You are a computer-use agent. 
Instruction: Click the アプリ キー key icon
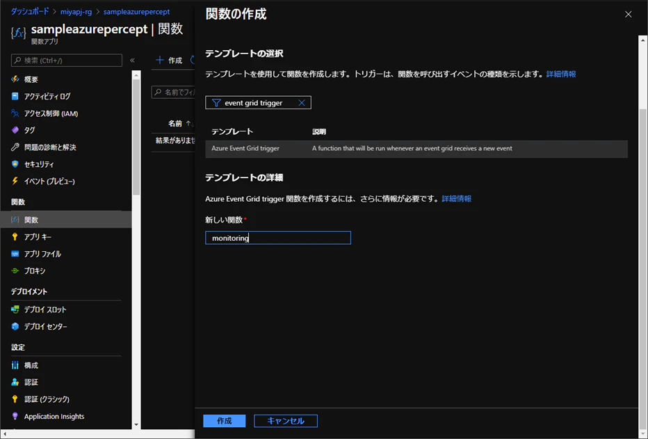click(15, 237)
